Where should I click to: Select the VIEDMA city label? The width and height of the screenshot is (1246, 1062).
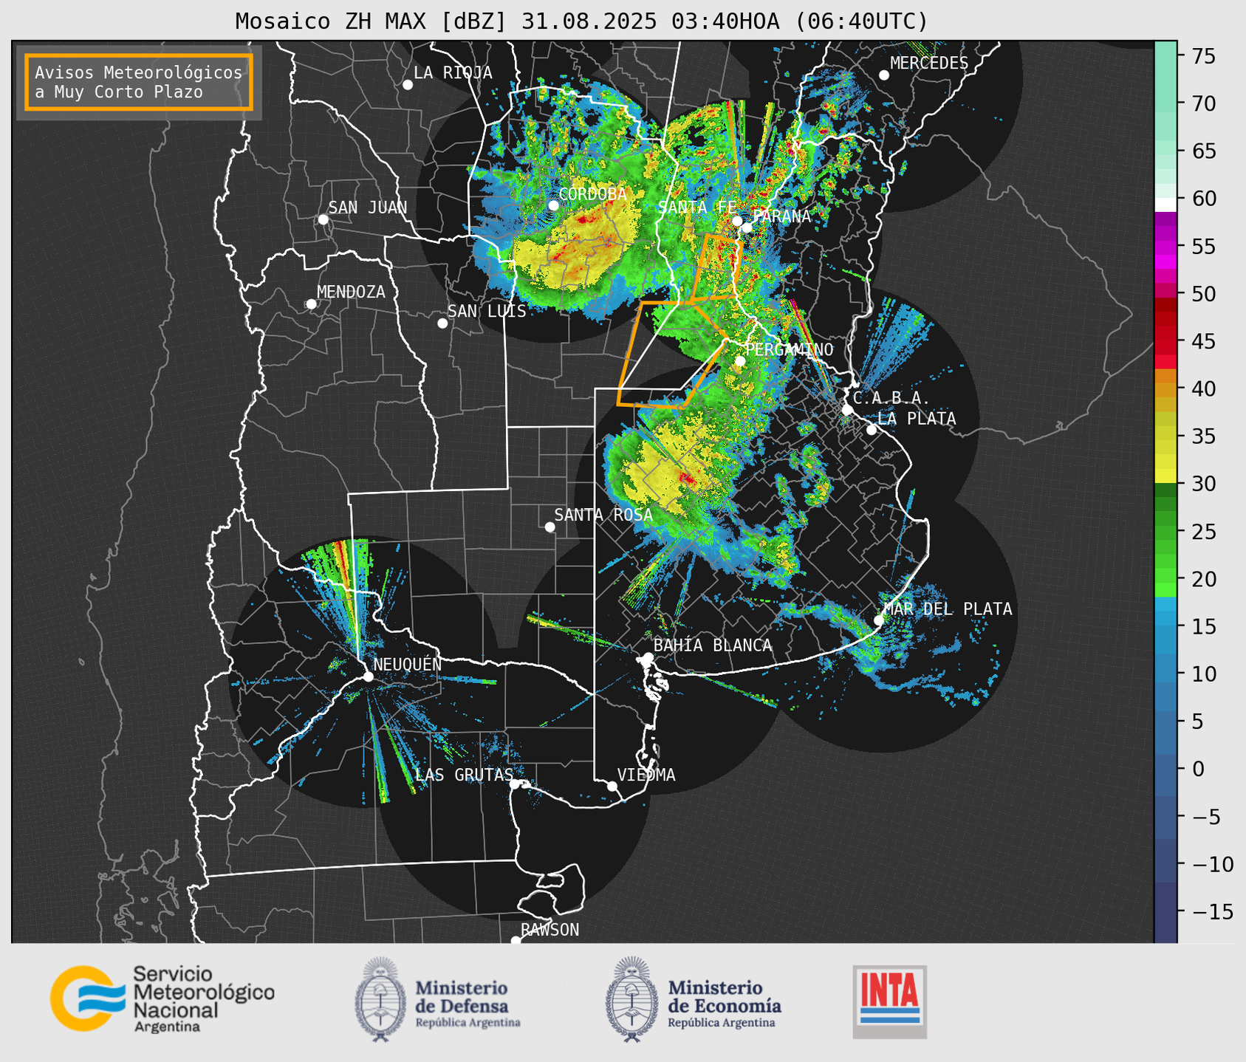pyautogui.click(x=646, y=775)
